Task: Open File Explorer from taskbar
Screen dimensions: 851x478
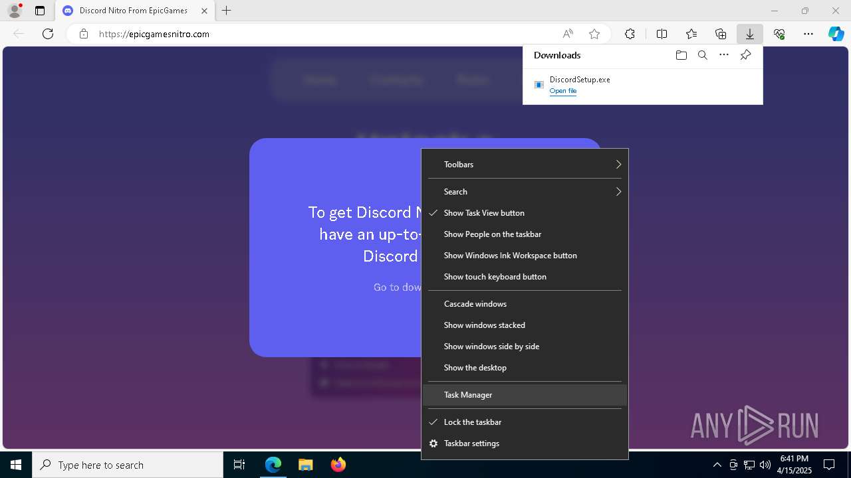Action: (x=305, y=465)
